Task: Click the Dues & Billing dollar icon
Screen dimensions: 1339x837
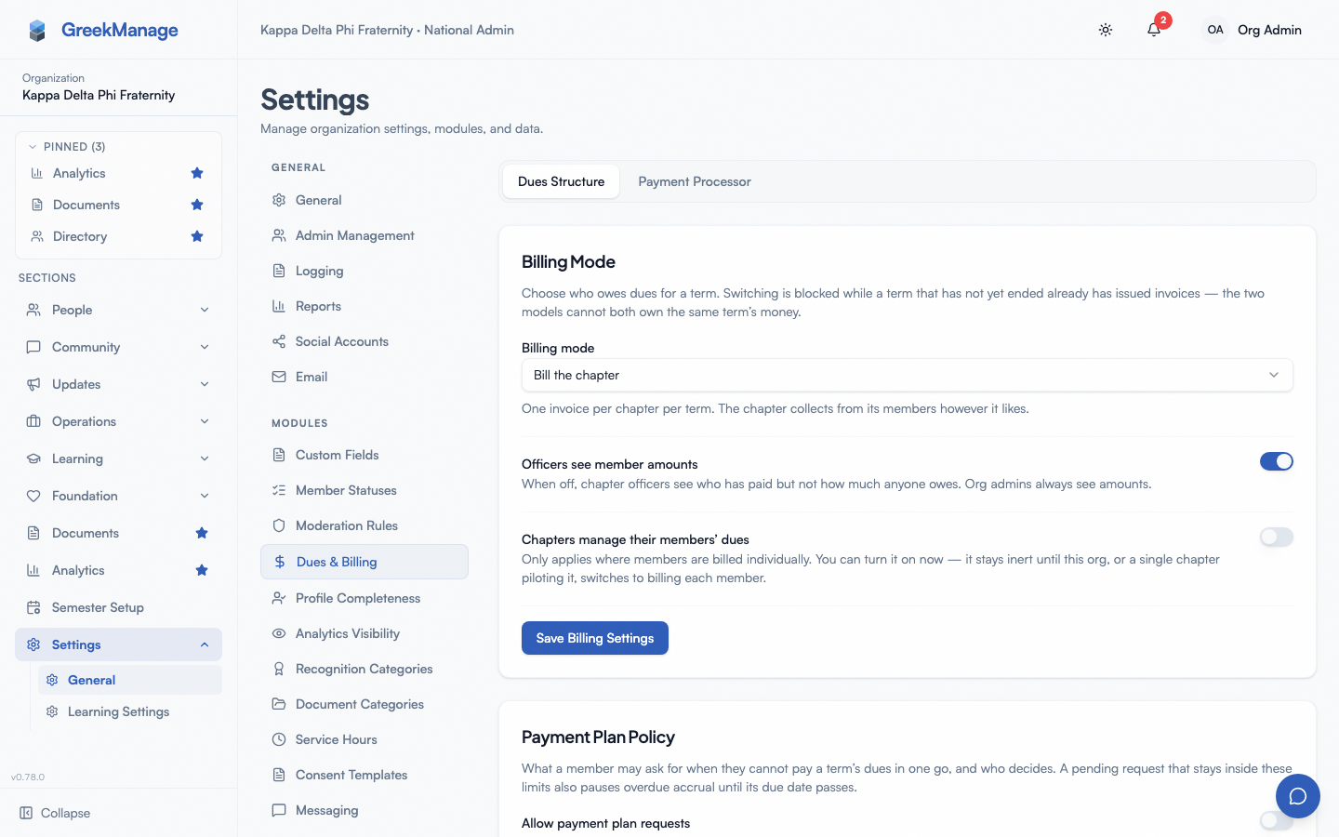Action: (280, 562)
